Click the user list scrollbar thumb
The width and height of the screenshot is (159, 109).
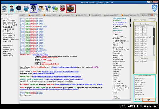point(130,23)
